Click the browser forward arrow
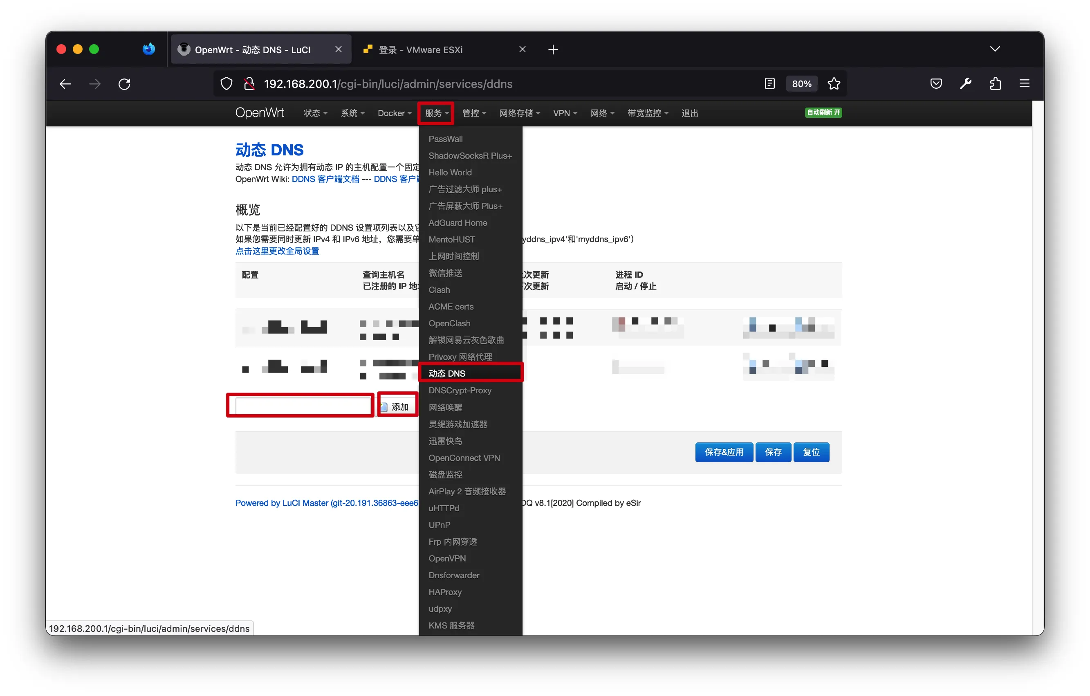 [95, 84]
